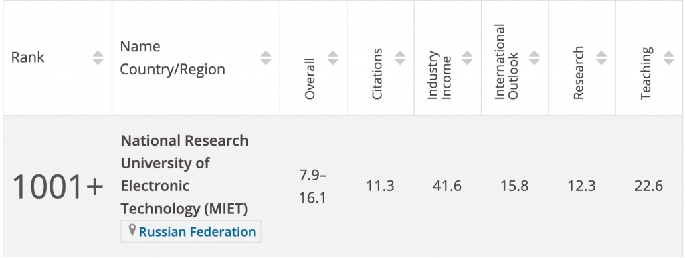Click the Research column header text
This screenshot has width=685, height=258.
click(578, 73)
